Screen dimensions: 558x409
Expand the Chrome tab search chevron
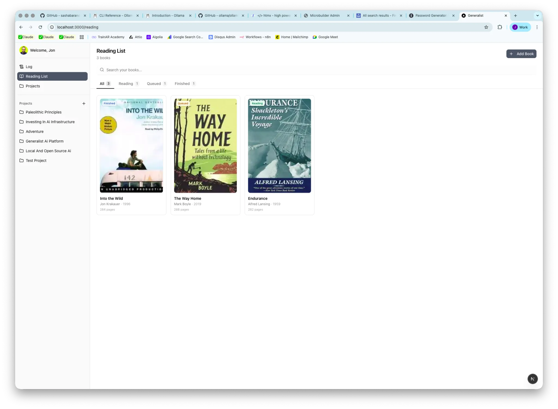pyautogui.click(x=537, y=16)
